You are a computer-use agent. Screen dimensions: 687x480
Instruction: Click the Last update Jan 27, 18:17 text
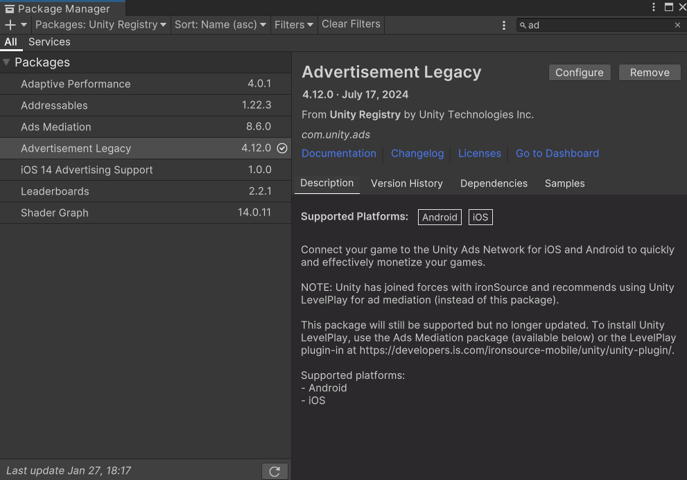click(x=69, y=471)
